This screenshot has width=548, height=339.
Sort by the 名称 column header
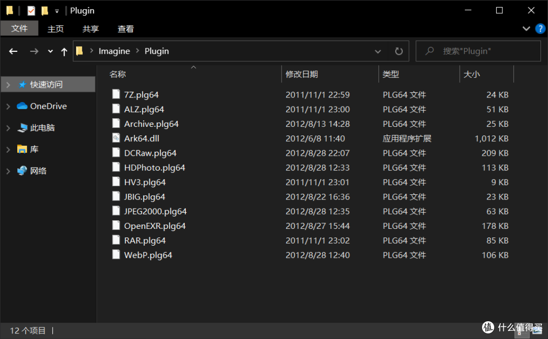click(x=117, y=74)
